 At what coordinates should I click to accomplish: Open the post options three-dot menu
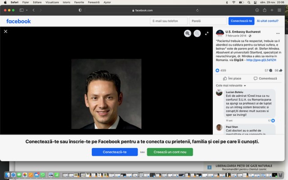pos(278,33)
